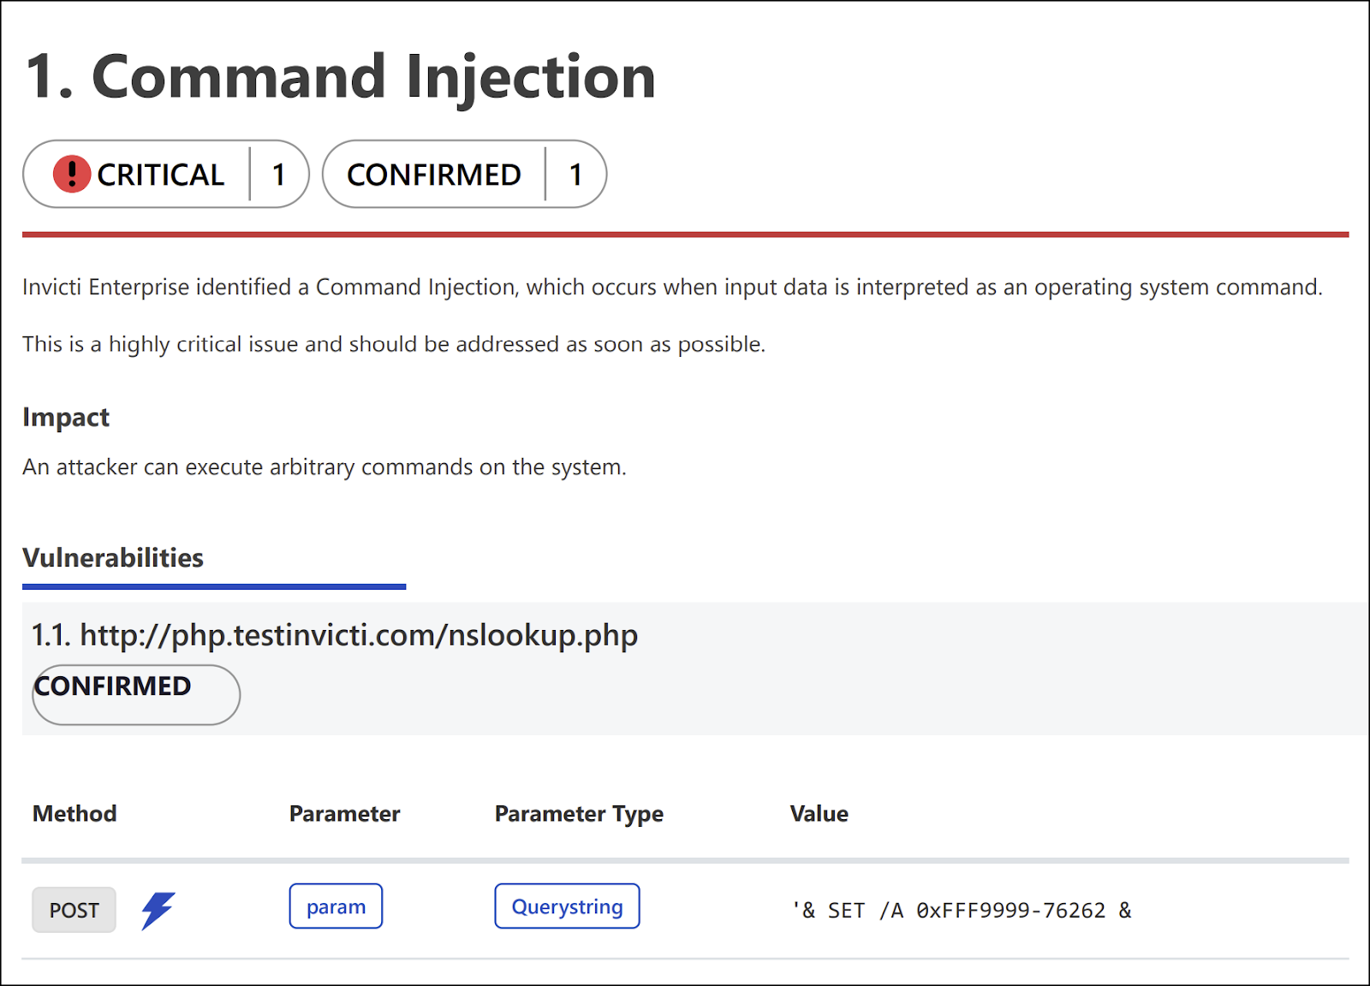Image resolution: width=1370 pixels, height=986 pixels.
Task: Expand the Impact section
Action: point(66,417)
